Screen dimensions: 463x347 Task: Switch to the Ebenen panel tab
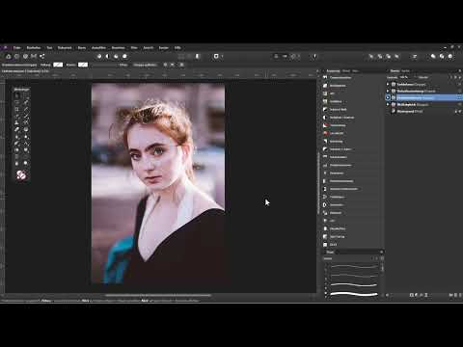pos(395,71)
